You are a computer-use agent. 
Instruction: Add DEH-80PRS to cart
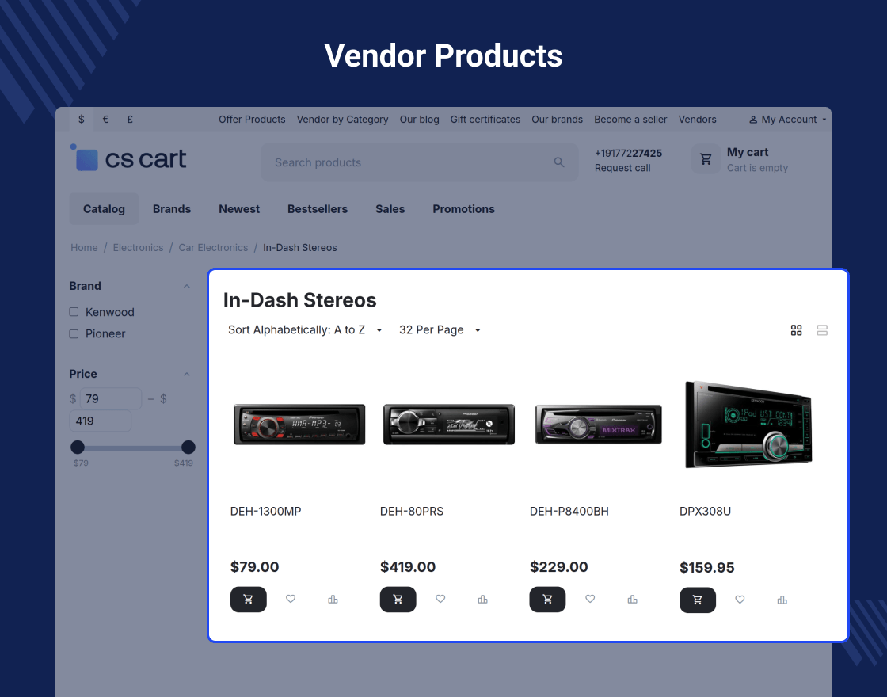coord(398,599)
